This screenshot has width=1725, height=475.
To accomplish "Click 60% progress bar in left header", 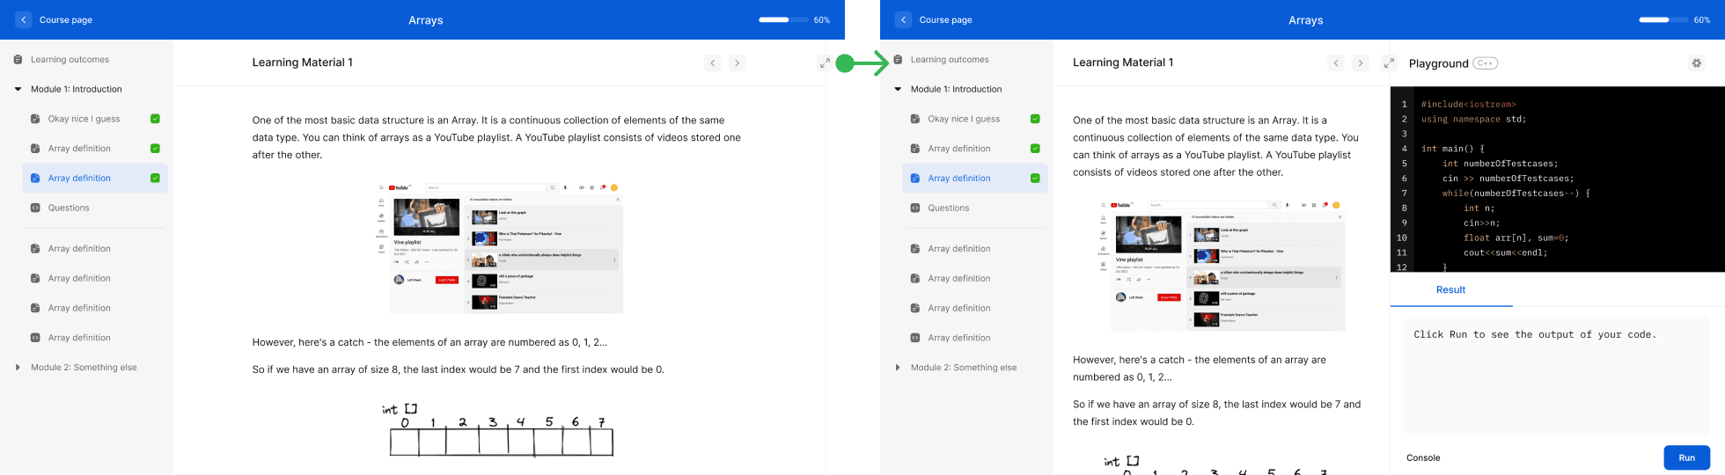I will tap(783, 19).
